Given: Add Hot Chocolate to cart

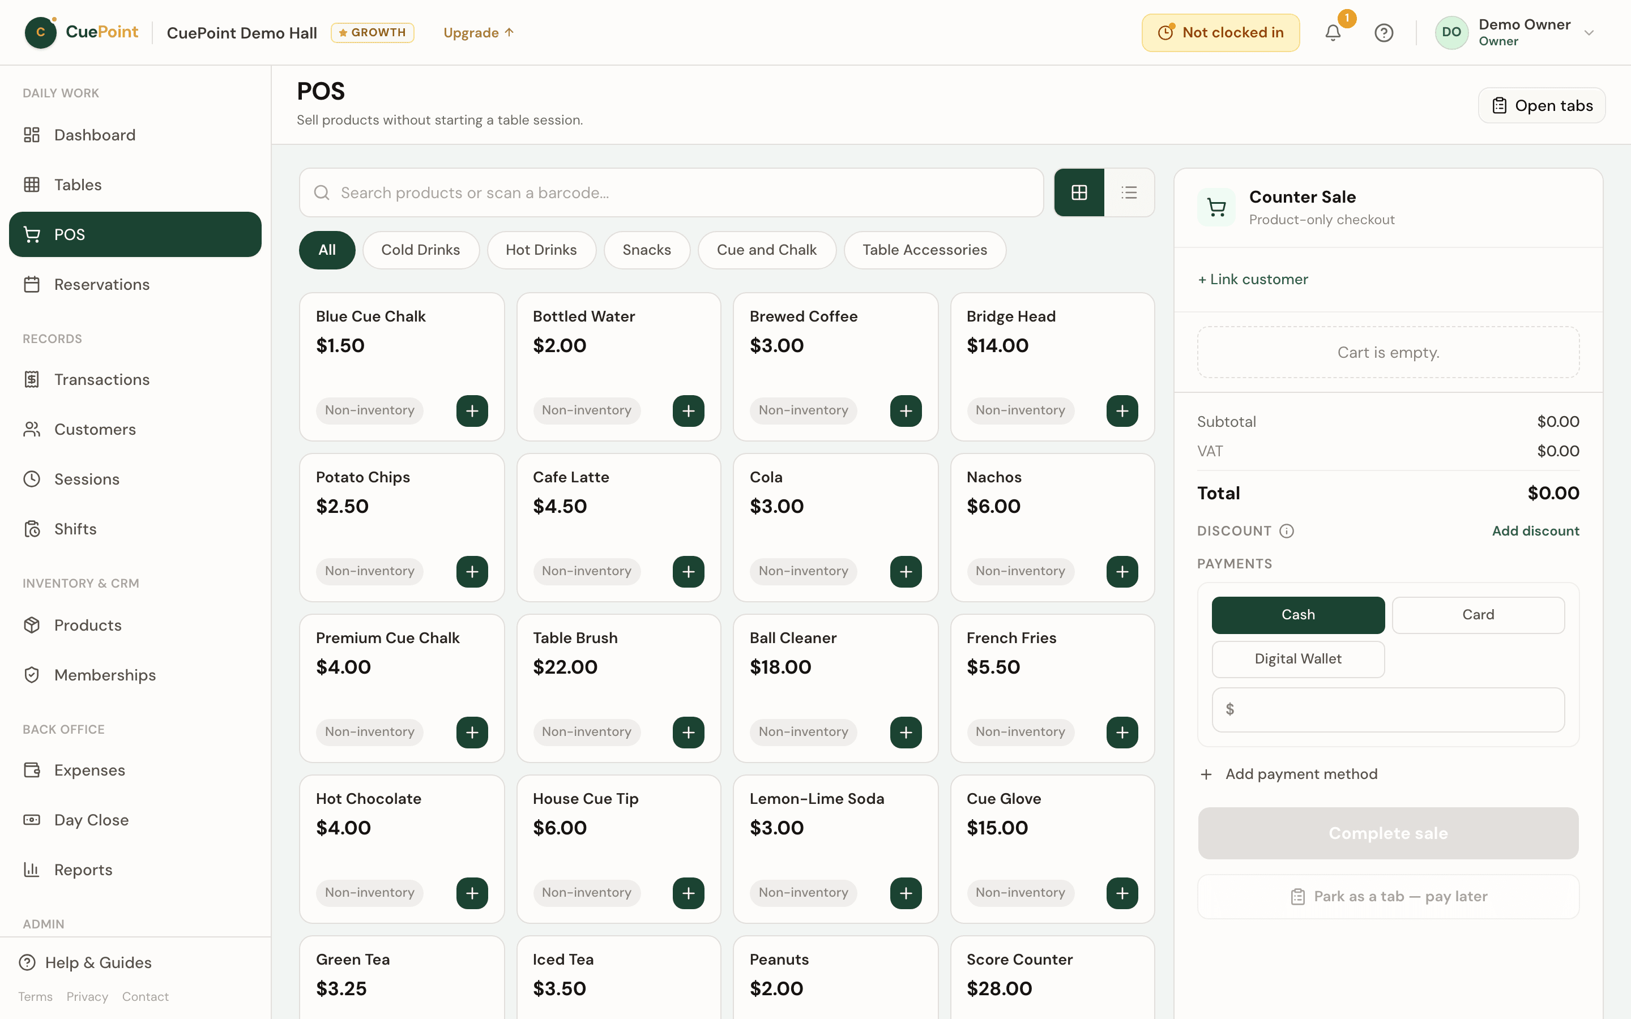Looking at the screenshot, I should [472, 893].
